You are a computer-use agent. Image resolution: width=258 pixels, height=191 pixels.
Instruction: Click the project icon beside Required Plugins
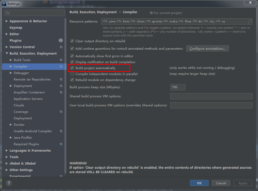(61, 144)
